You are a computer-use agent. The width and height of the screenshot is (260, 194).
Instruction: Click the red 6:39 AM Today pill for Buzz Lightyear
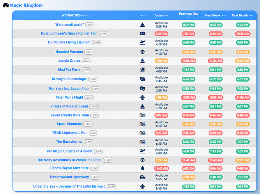click(x=161, y=34)
